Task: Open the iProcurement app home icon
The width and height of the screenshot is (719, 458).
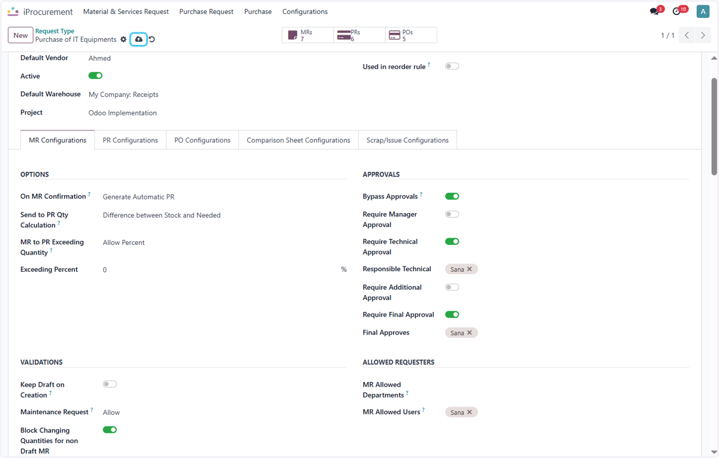Action: pos(13,11)
